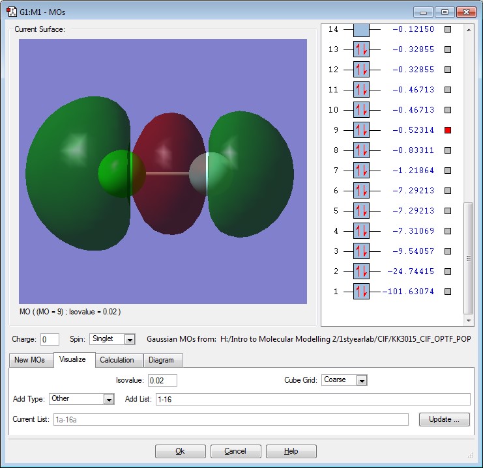Click the electron-pair box for orbital 10

(x=361, y=110)
